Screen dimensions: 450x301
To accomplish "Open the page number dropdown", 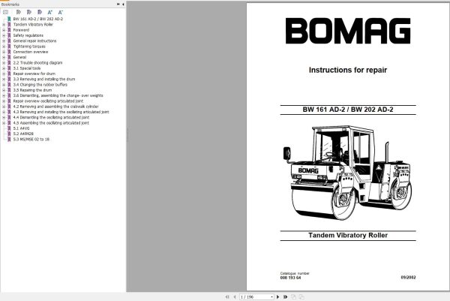I will (x=271, y=297).
